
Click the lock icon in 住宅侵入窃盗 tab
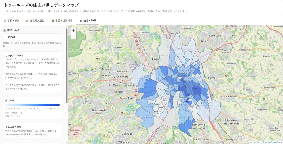point(27,20)
